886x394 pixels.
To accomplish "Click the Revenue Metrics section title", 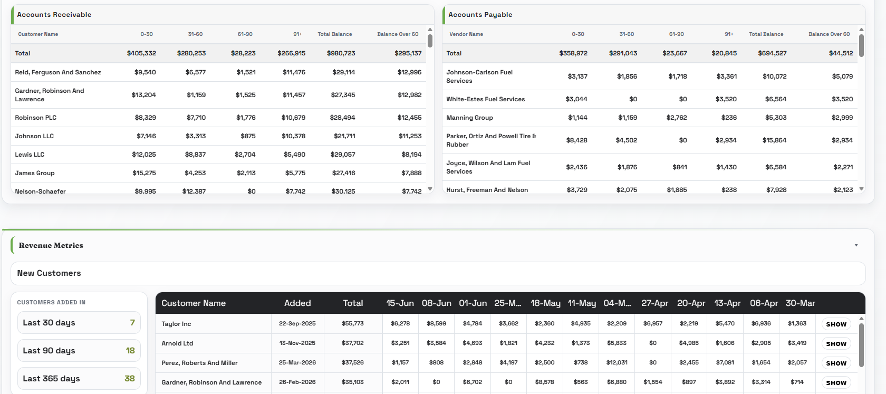I will pos(51,245).
